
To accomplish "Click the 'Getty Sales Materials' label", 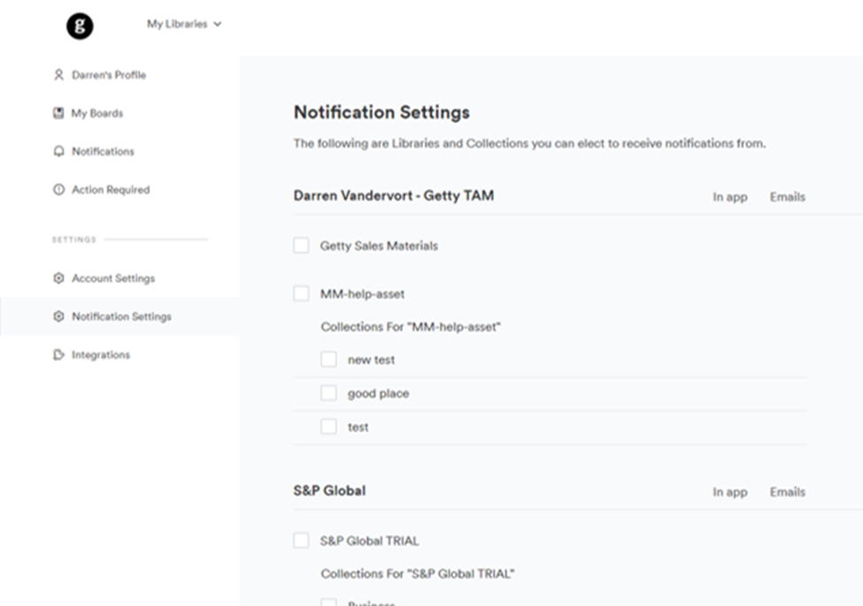I will pos(379,246).
